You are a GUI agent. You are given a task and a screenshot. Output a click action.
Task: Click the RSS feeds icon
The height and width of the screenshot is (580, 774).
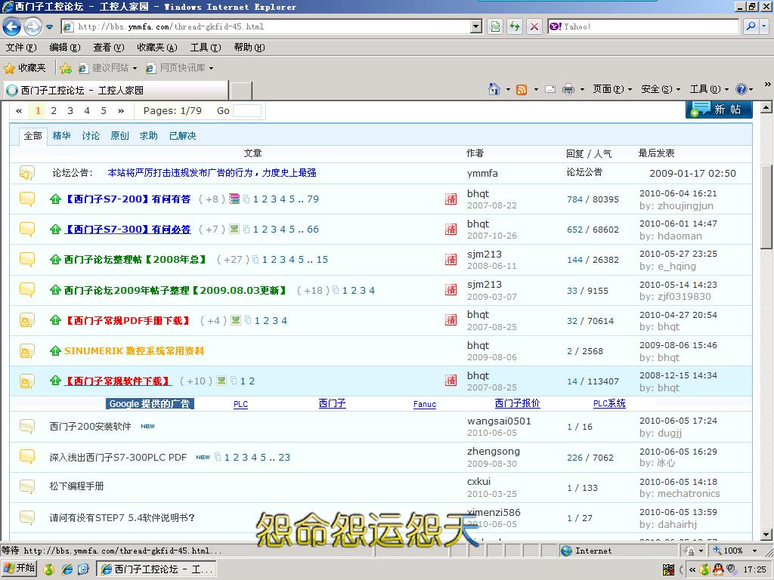coord(522,89)
